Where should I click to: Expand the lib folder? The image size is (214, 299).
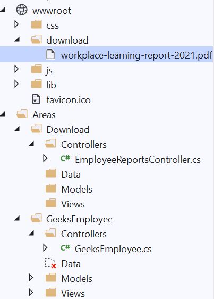(16, 84)
